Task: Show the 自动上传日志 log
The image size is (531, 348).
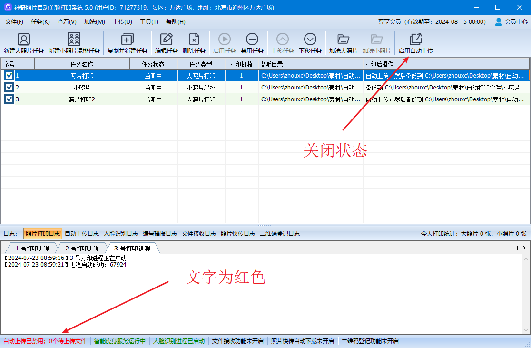Action: tap(82, 233)
